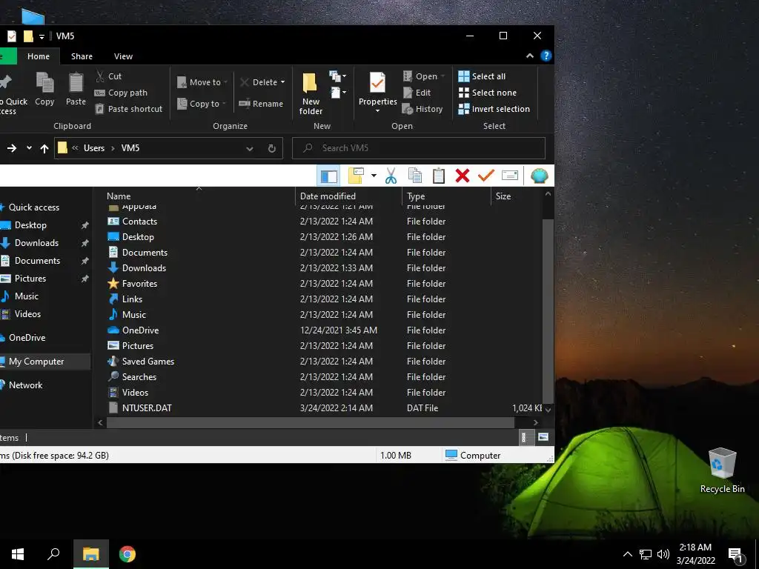Click the Refresh button in address bar

coord(272,148)
